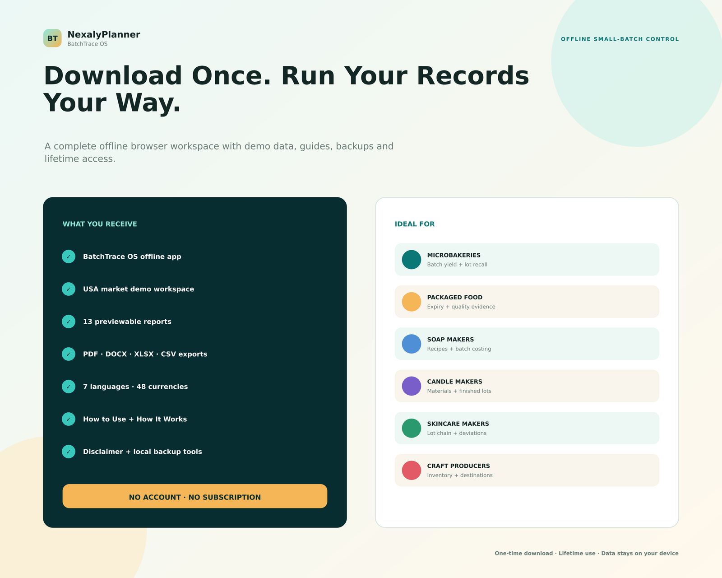Screen dimensions: 722x578
Task: Click the Materials + finished lots subtitle
Action: (459, 391)
